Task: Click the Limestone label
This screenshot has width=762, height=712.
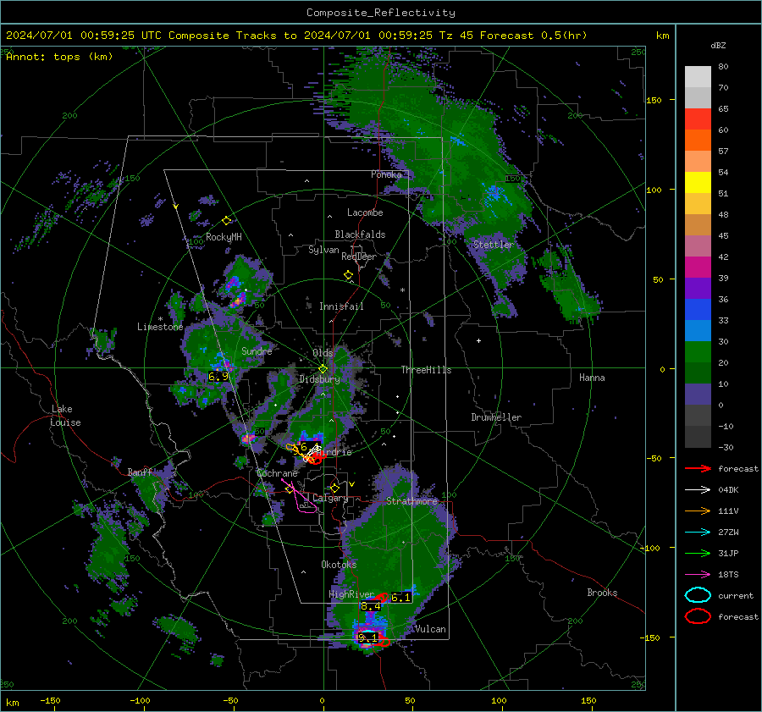Action: (160, 327)
